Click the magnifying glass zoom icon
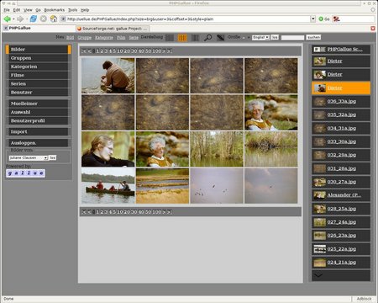Screen dimensions: 378x303 pos(207,38)
